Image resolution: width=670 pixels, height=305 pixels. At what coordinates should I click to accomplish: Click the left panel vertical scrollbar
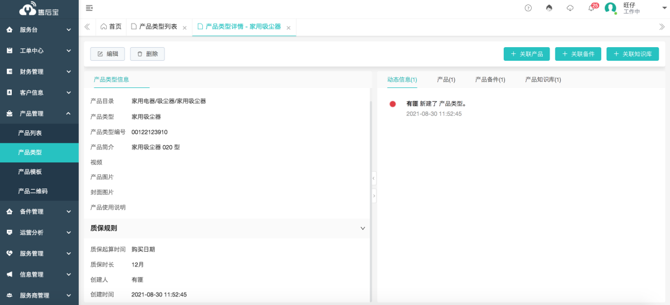pos(370,201)
